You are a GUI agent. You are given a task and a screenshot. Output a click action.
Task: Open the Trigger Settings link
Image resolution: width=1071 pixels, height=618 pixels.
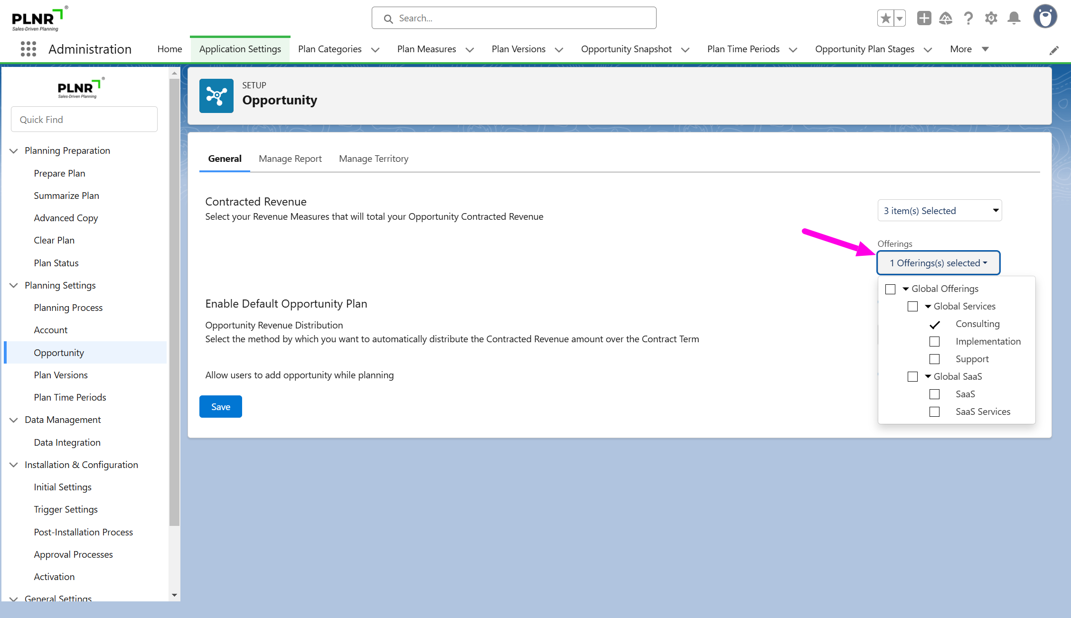pos(66,509)
